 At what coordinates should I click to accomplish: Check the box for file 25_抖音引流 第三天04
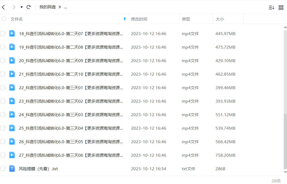pyautogui.click(x=3, y=128)
